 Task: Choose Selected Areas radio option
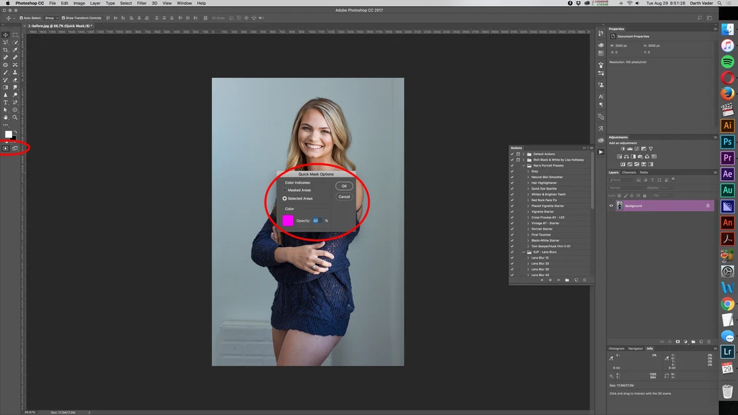click(285, 198)
